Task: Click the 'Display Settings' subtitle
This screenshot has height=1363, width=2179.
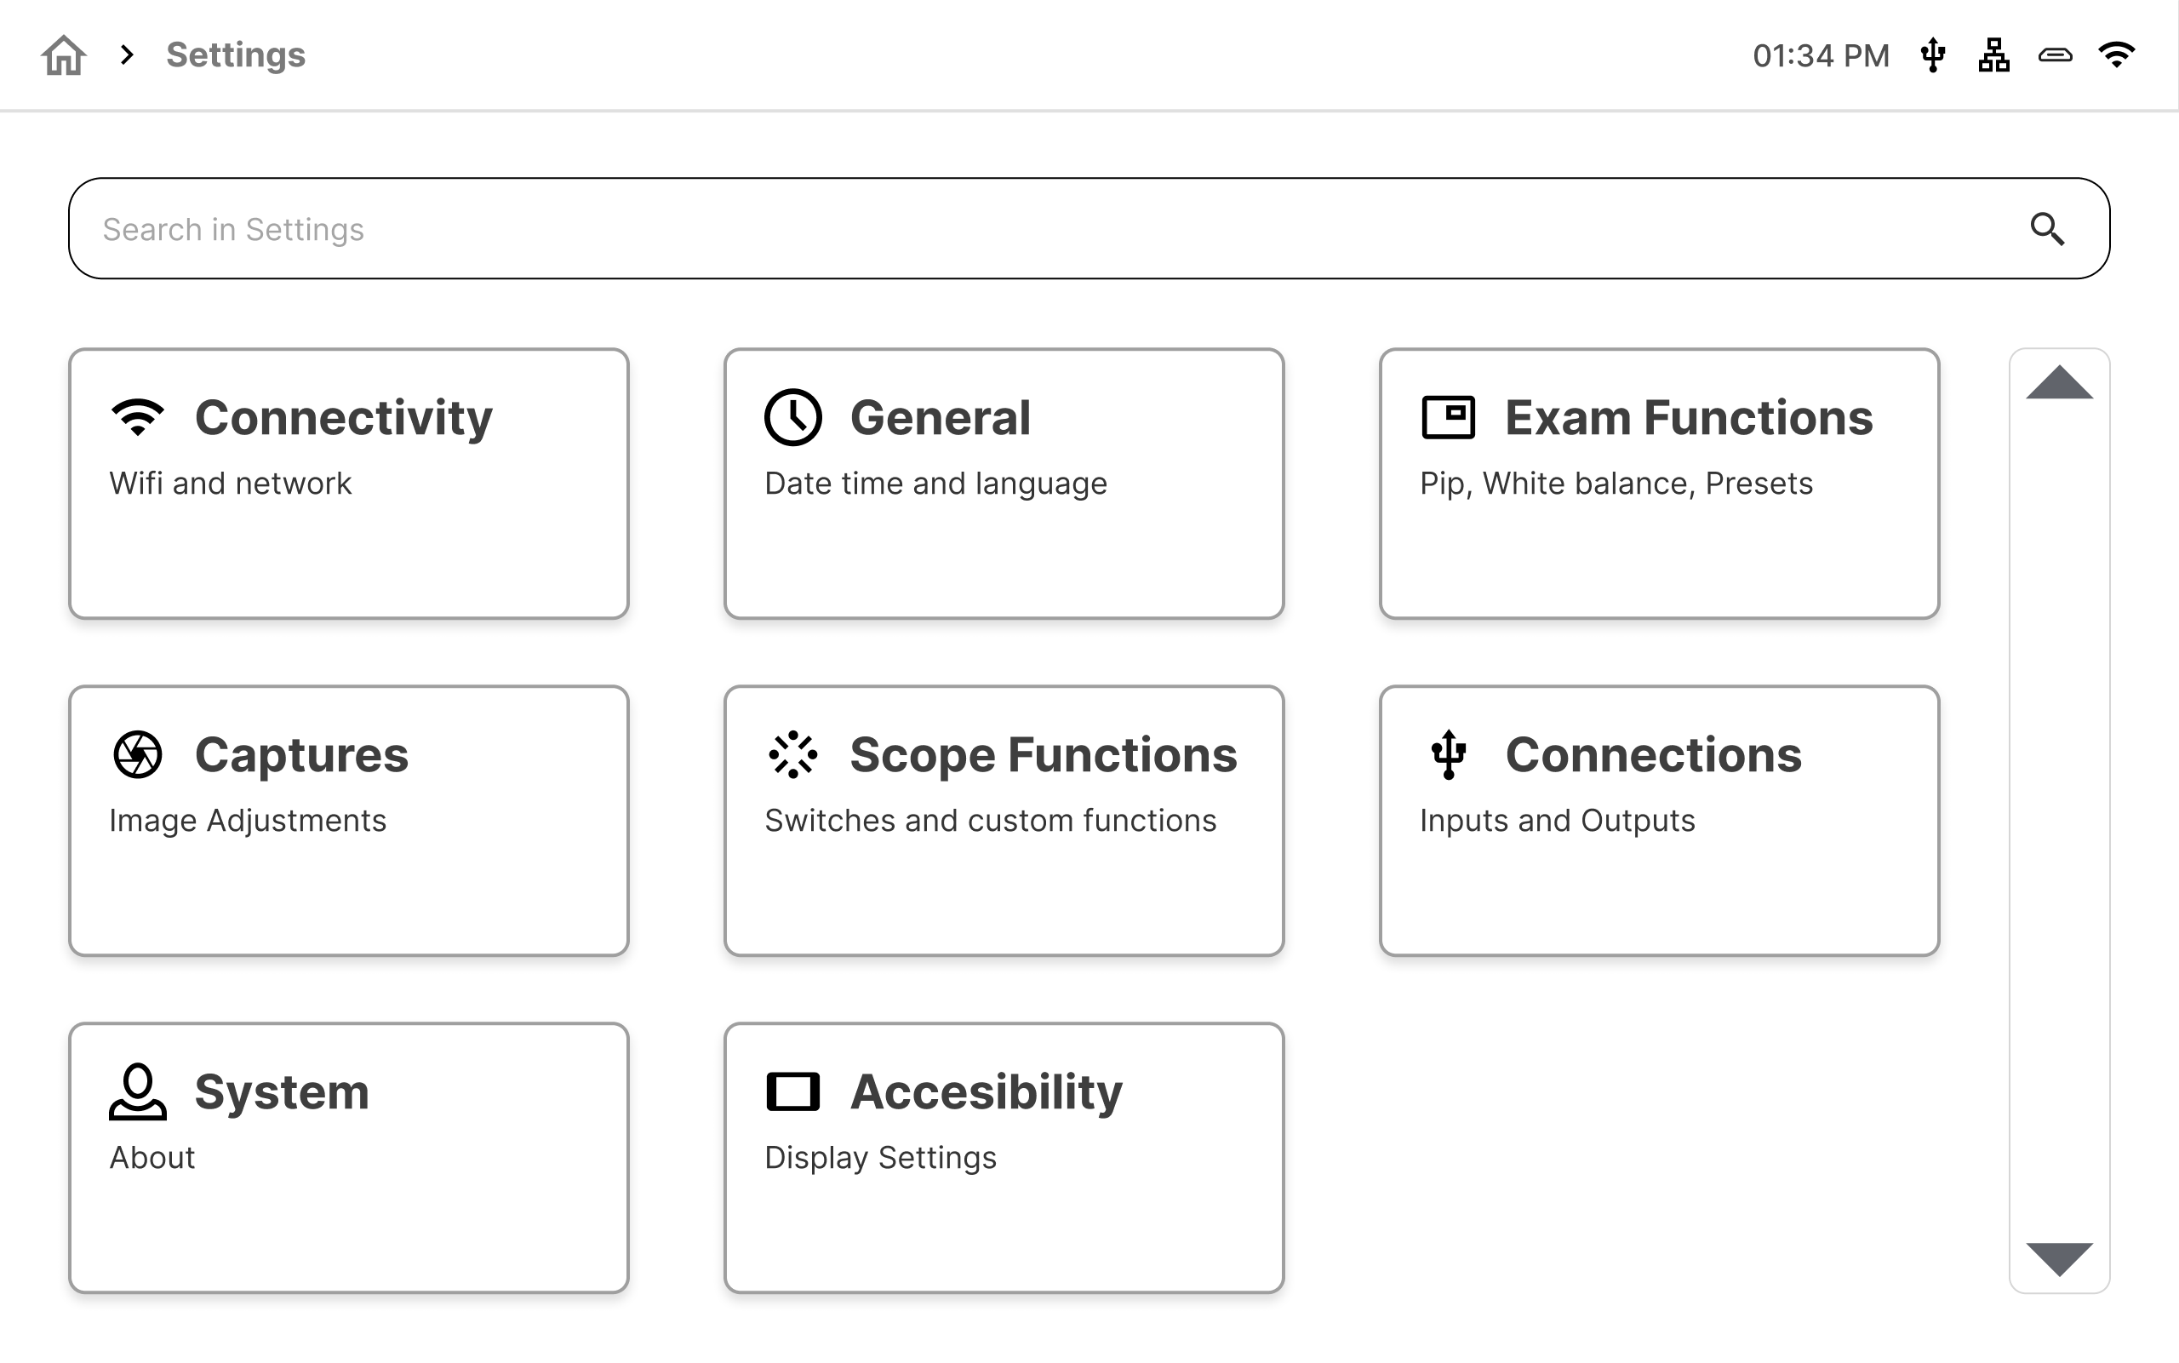Action: coord(879,1159)
